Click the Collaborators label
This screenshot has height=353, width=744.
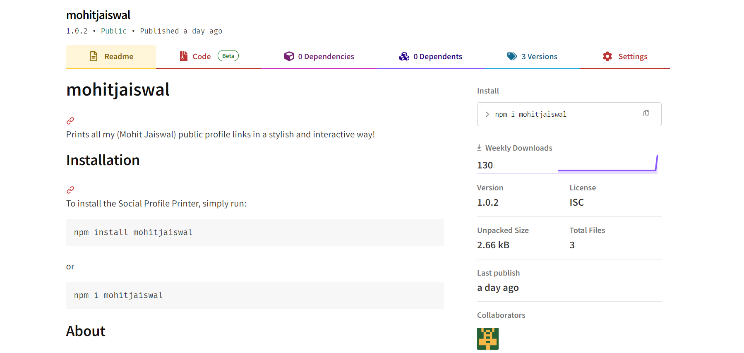click(x=501, y=315)
